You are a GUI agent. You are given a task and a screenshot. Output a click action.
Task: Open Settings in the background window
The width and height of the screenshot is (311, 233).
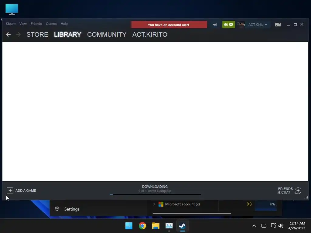click(72, 209)
